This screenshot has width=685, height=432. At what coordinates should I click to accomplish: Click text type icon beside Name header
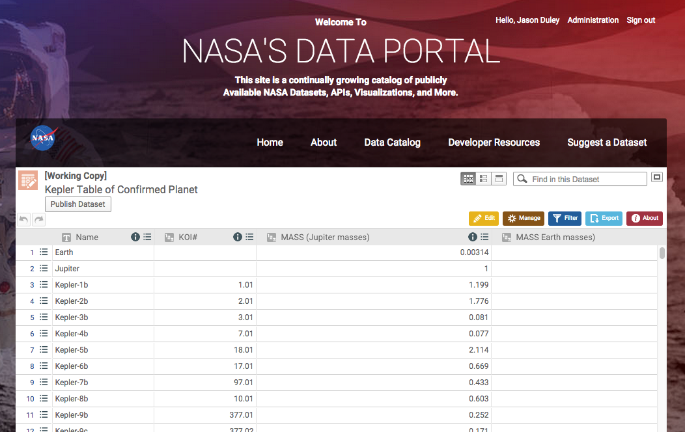click(x=66, y=237)
